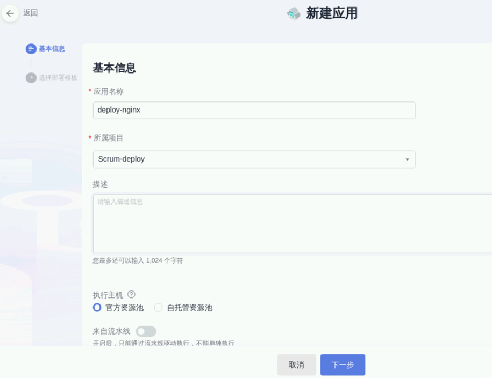The image size is (492, 378).
Task: Click the app icon beside 新建应用 title
Action: pyautogui.click(x=294, y=14)
